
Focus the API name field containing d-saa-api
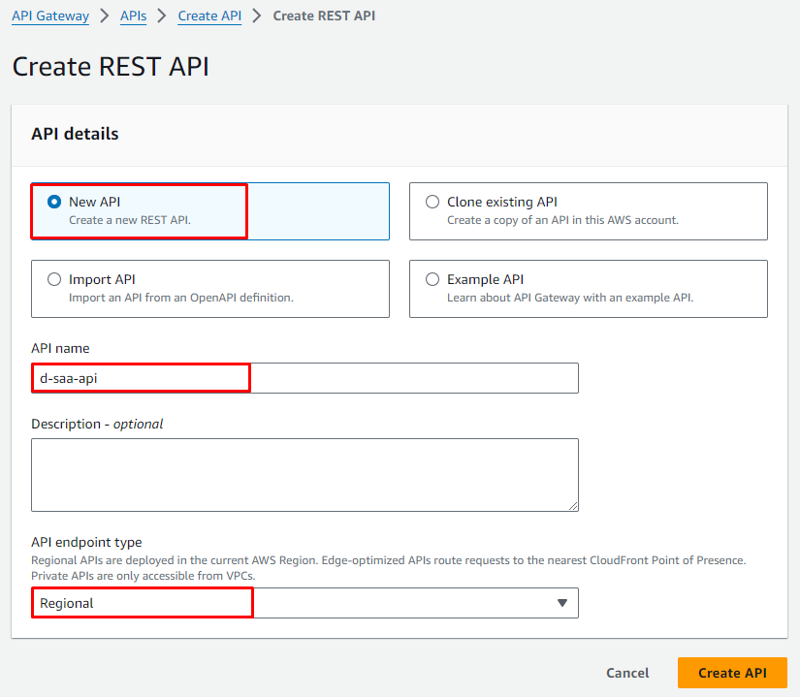(x=304, y=378)
